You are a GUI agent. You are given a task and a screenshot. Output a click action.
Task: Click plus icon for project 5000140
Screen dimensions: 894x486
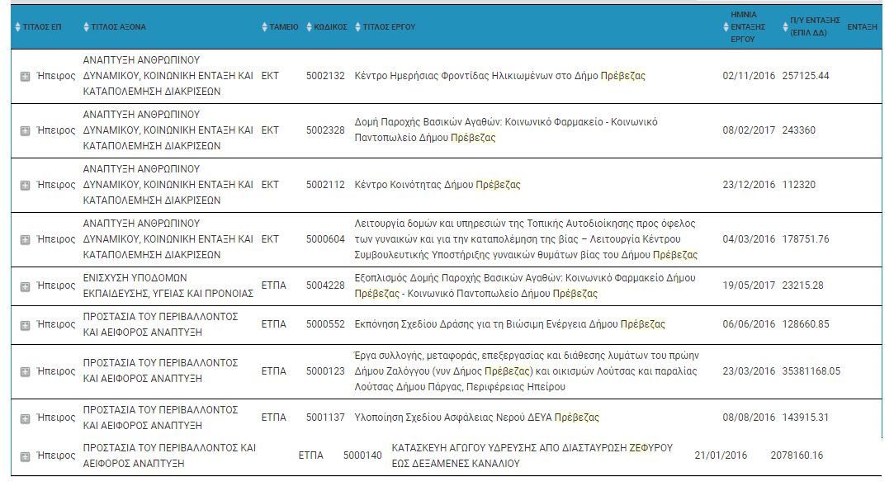coord(25,456)
